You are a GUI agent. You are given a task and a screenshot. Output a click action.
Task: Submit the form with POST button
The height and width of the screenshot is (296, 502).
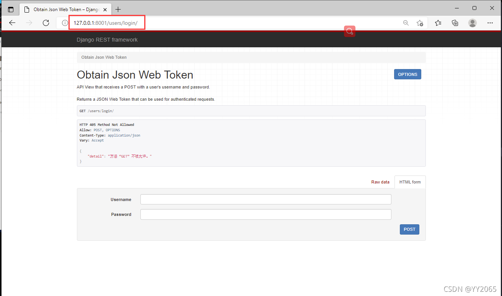pyautogui.click(x=409, y=229)
